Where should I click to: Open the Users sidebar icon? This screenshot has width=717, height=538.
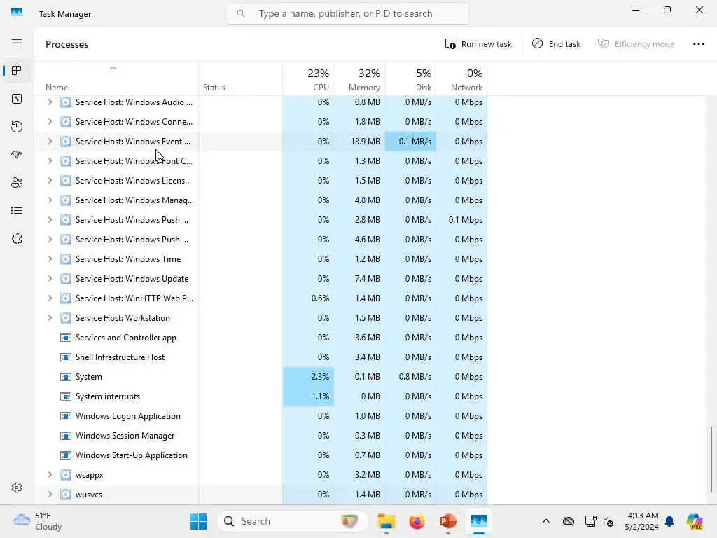click(x=17, y=183)
